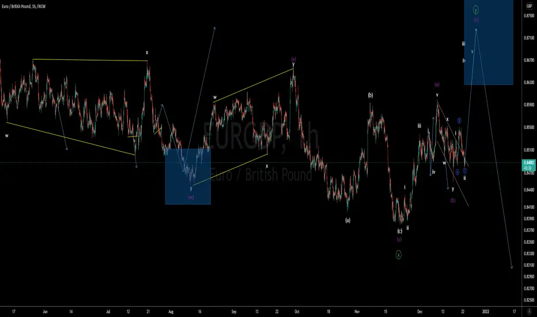Screen dimensions: 537x317
Task: Select the blue target rectangle at chart top
Action: [x=489, y=42]
